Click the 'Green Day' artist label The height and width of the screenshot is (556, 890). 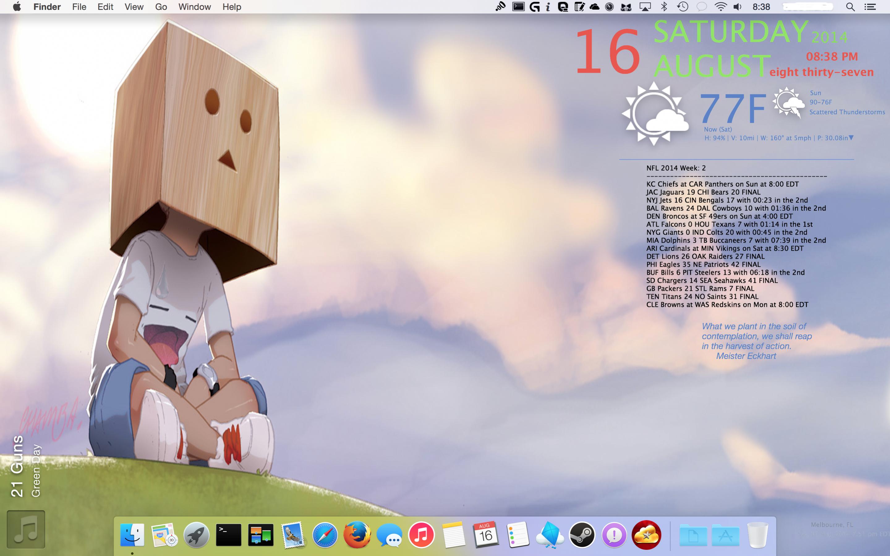click(x=36, y=471)
